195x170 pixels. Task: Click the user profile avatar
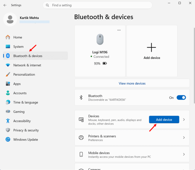[10, 19]
